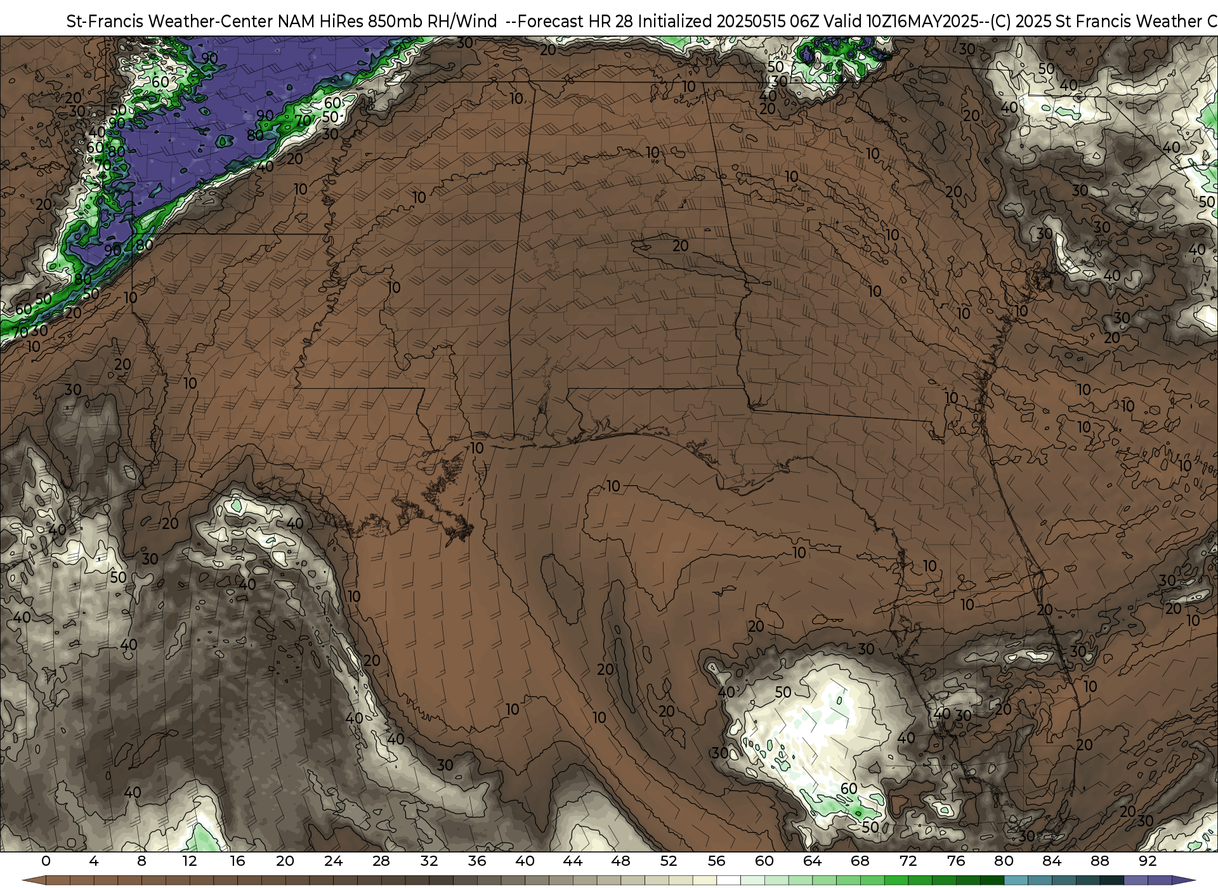This screenshot has width=1218, height=888.
Task: Click the teal-blue swatch under colorbar label 80
Action: tap(1016, 880)
